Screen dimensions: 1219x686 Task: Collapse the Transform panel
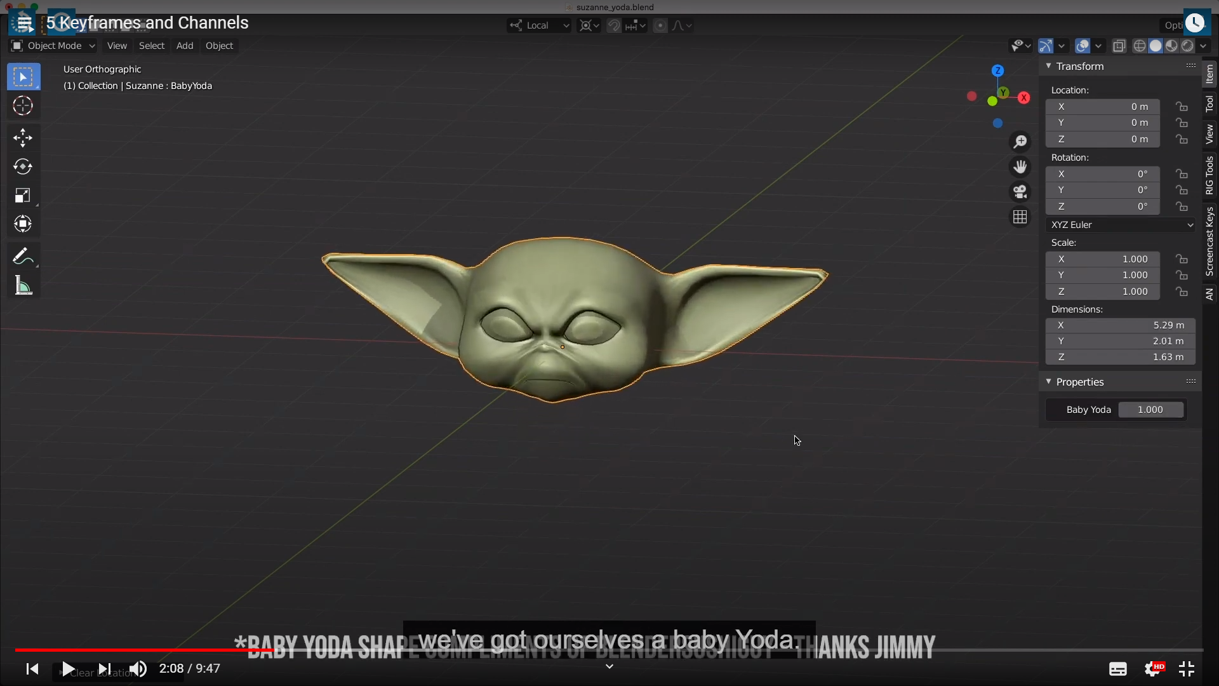(1049, 66)
